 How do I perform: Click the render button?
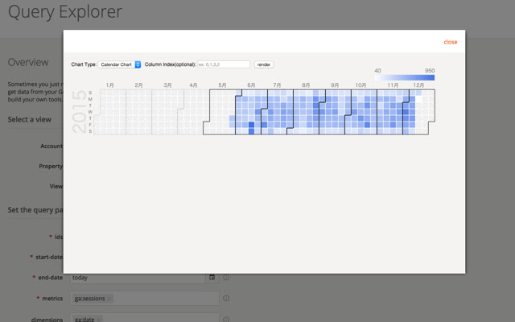tap(264, 64)
